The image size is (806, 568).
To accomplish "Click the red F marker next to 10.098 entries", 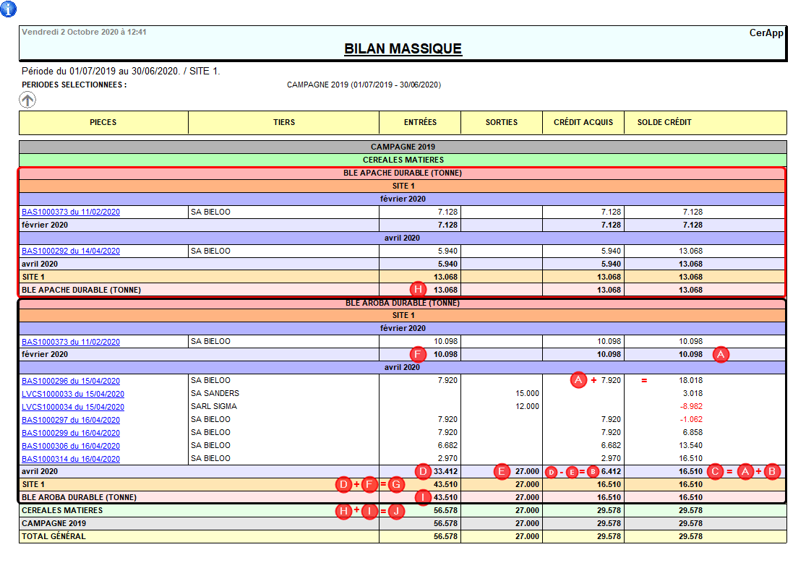I will [x=417, y=355].
